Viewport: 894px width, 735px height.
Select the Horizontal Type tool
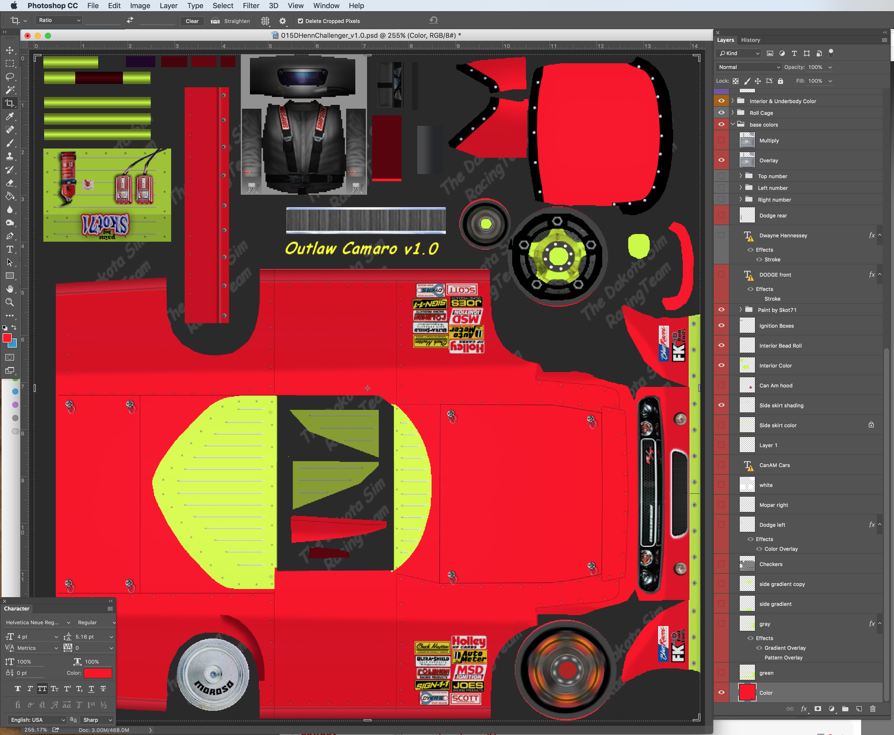click(10, 249)
